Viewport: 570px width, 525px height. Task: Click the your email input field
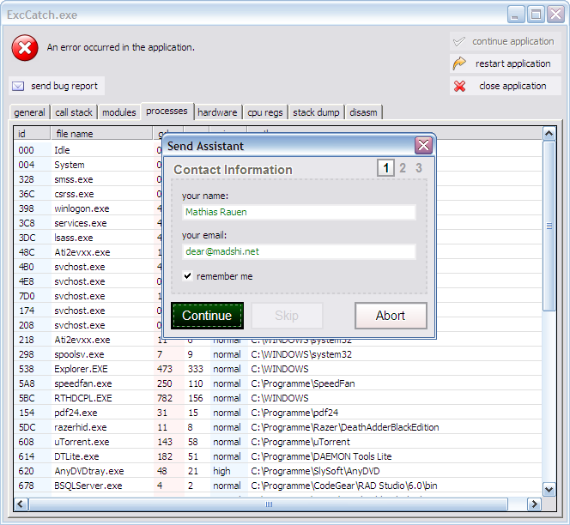pos(298,251)
